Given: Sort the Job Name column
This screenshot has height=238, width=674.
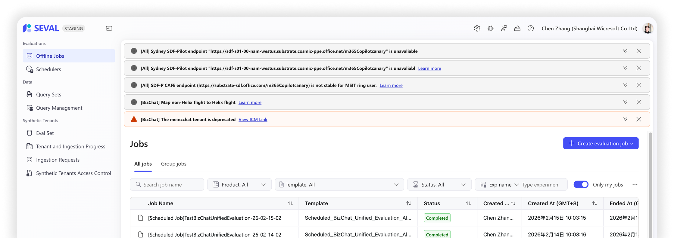Looking at the screenshot, I should (290, 203).
